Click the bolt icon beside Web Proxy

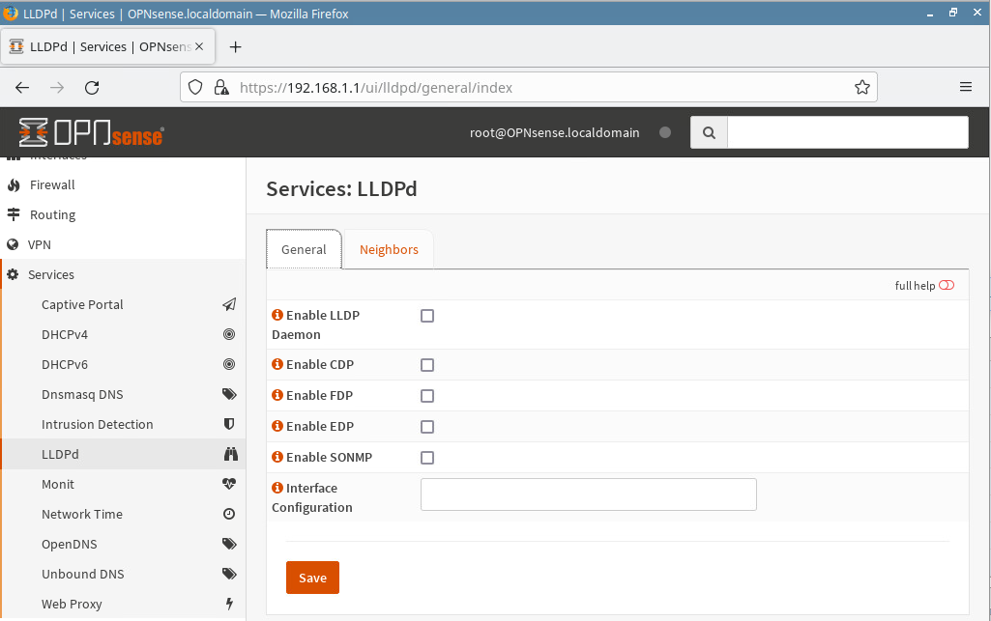(229, 604)
